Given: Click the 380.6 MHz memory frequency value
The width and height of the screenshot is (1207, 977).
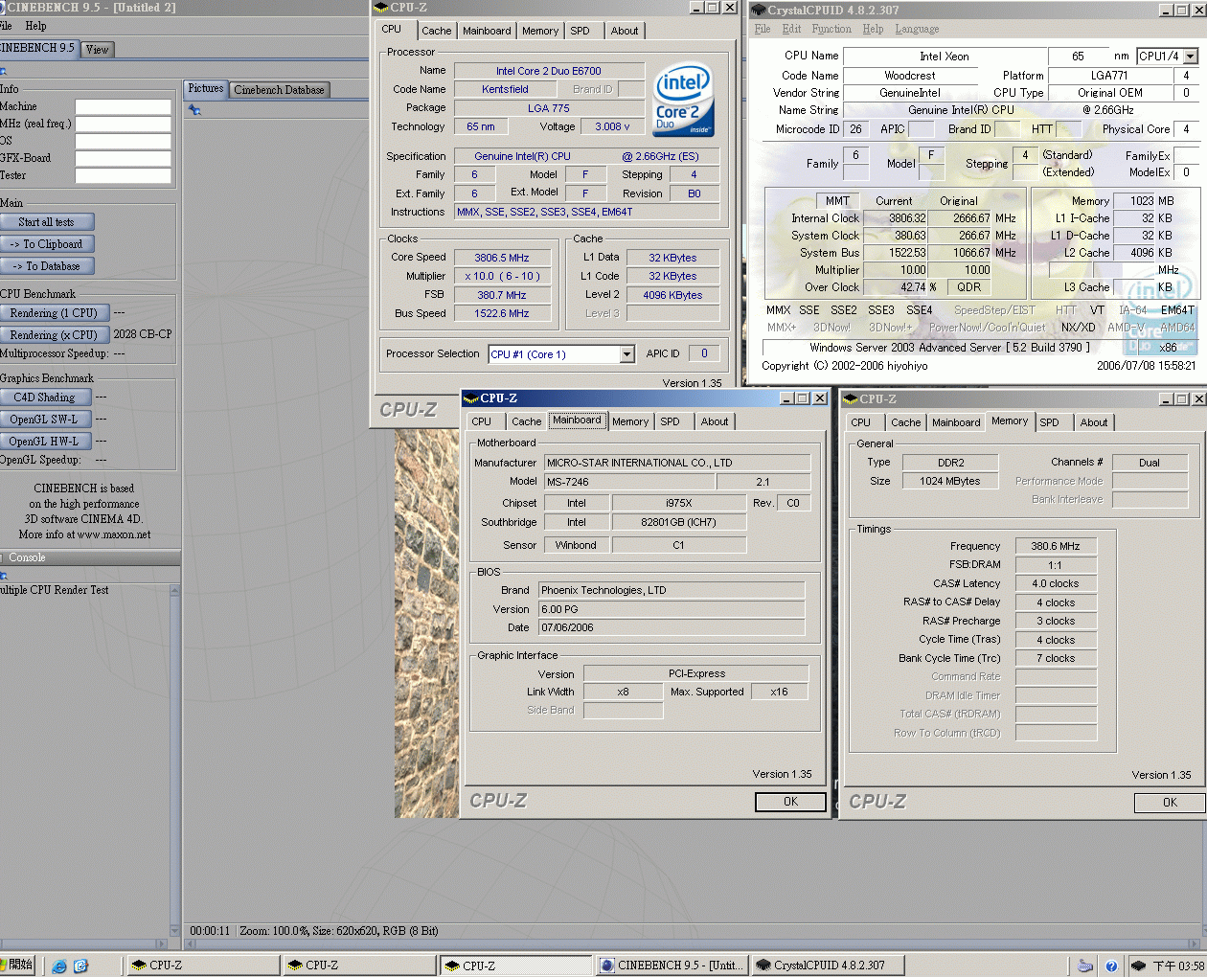Looking at the screenshot, I should tap(1056, 546).
